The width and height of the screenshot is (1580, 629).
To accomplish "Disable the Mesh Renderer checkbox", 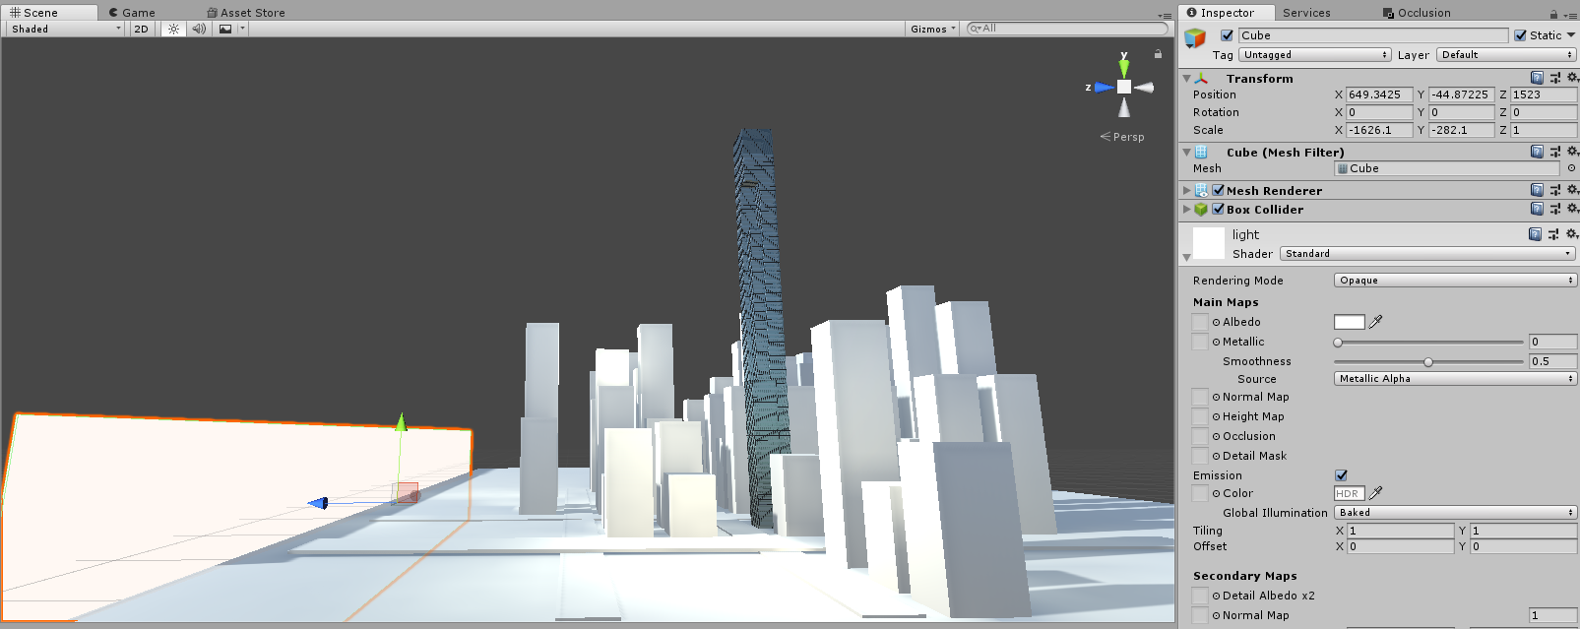I will [1219, 191].
